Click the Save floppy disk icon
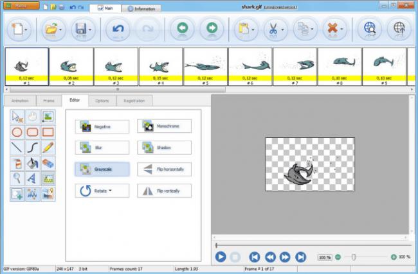The image size is (418, 274). (x=80, y=29)
